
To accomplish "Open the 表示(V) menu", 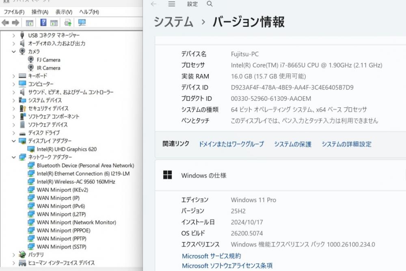I will click(x=64, y=12).
